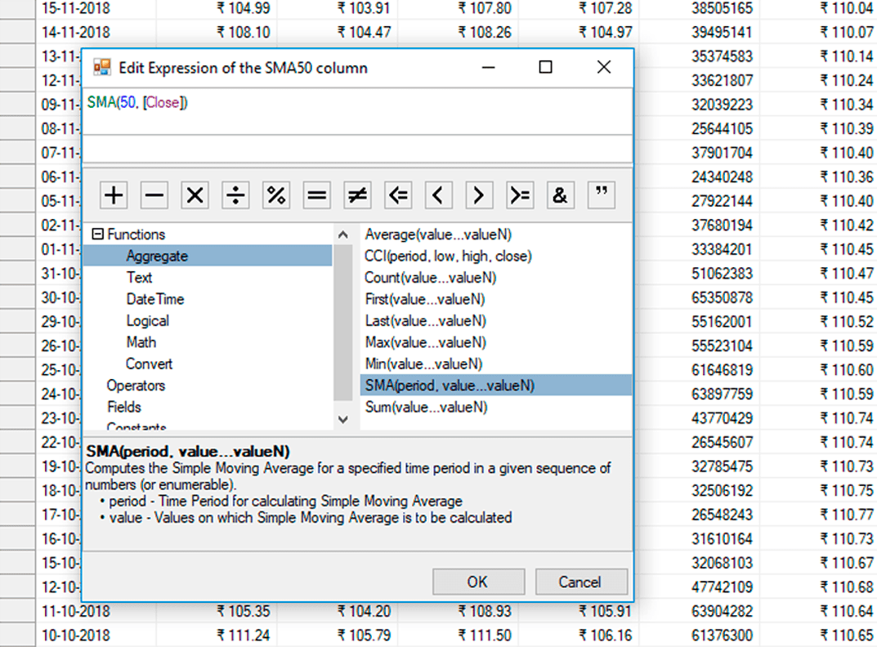Insert the multiply operator

195,195
